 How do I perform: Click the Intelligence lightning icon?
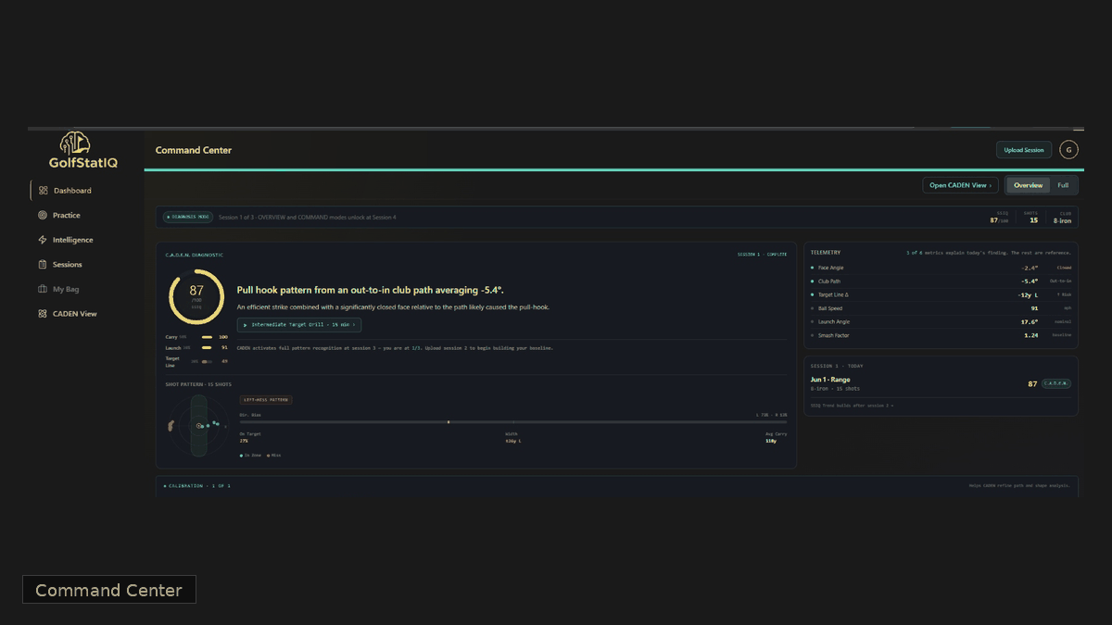pos(43,240)
